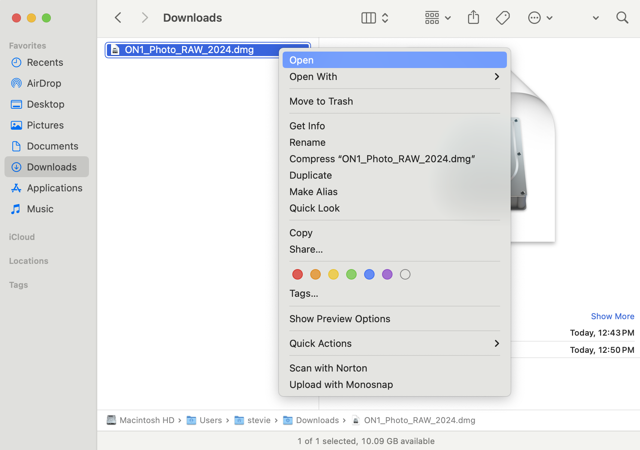
Task: Go forward with the right chevron
Action: (x=145, y=18)
